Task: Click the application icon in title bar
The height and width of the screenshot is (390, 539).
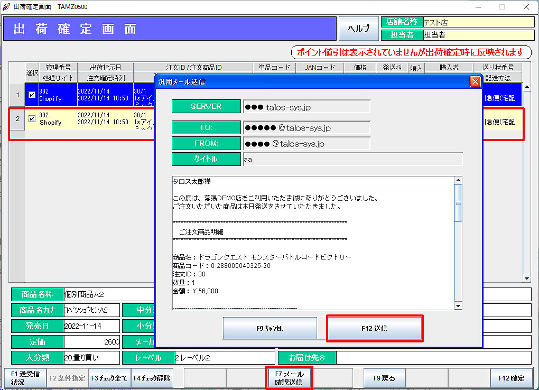Action: [6, 7]
